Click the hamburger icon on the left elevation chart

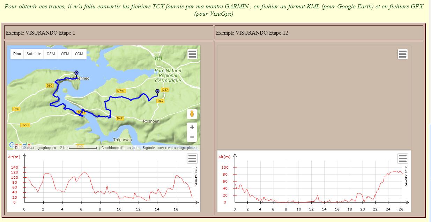click(192, 158)
